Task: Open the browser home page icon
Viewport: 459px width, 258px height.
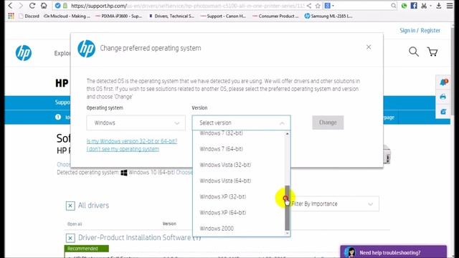Action: pyautogui.click(x=44, y=6)
